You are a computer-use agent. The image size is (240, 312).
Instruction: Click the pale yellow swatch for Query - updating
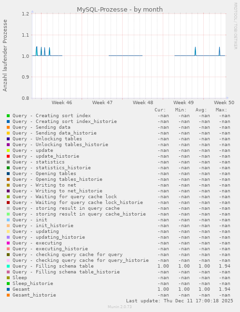[8, 231]
